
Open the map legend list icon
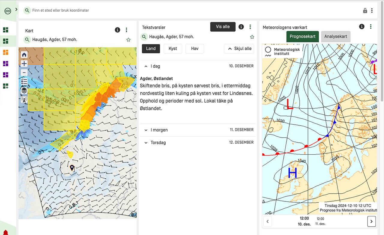point(24,82)
